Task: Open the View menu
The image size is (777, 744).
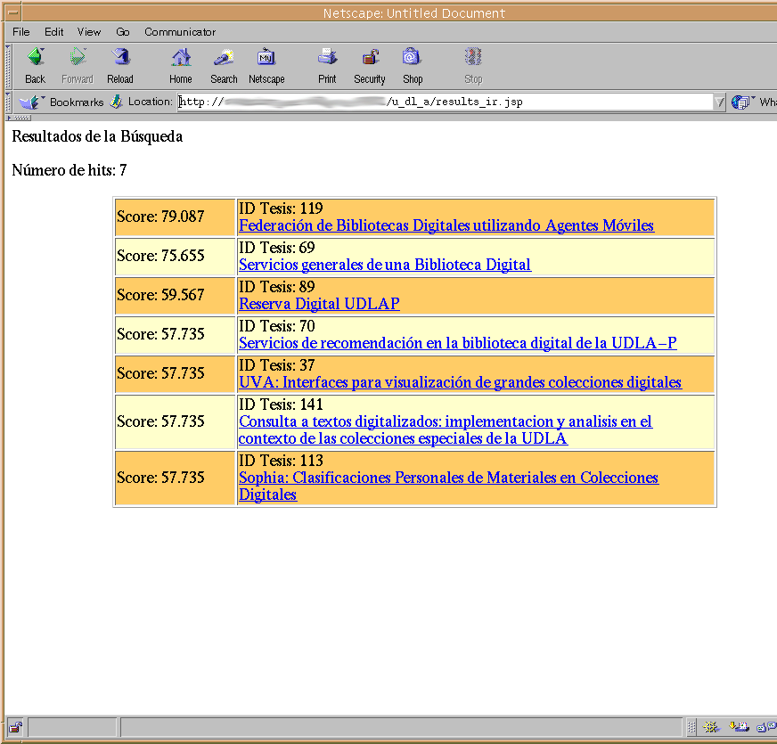Action: [89, 32]
